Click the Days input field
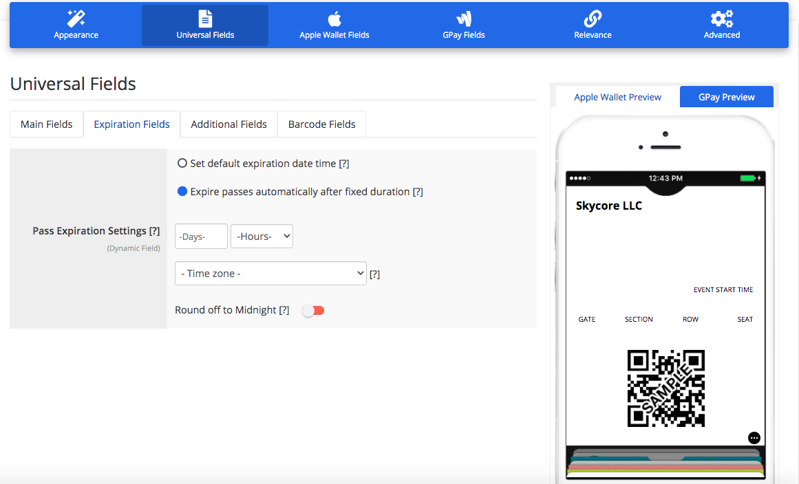Image resolution: width=799 pixels, height=484 pixels. point(201,236)
